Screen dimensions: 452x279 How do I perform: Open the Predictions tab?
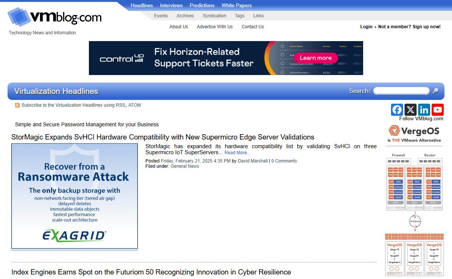[x=202, y=5]
